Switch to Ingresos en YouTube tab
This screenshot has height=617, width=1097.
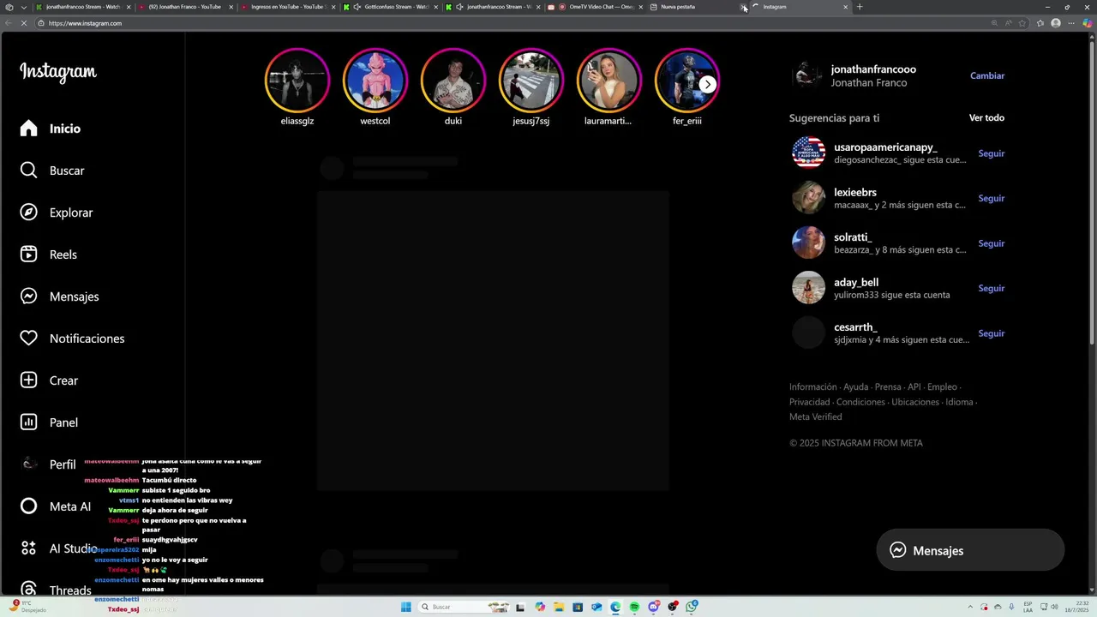pos(286,7)
